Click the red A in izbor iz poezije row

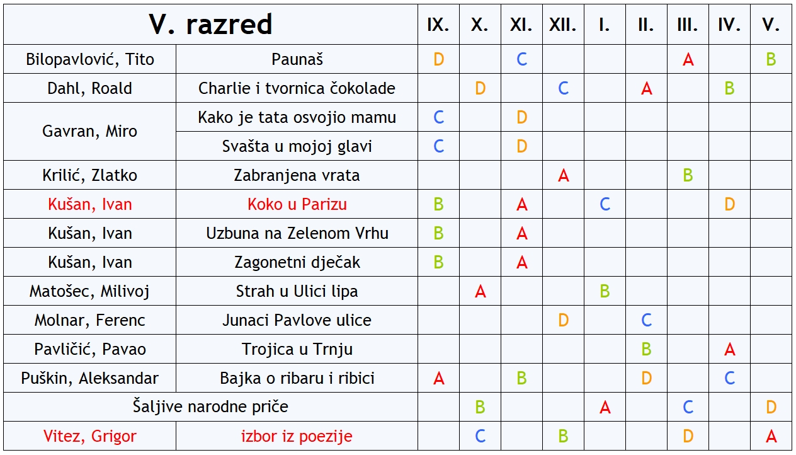(771, 436)
